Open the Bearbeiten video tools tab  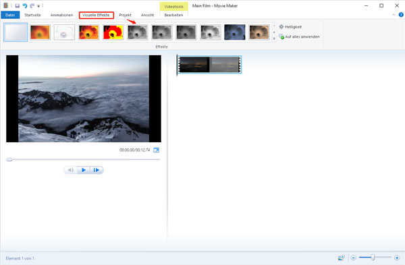(173, 15)
